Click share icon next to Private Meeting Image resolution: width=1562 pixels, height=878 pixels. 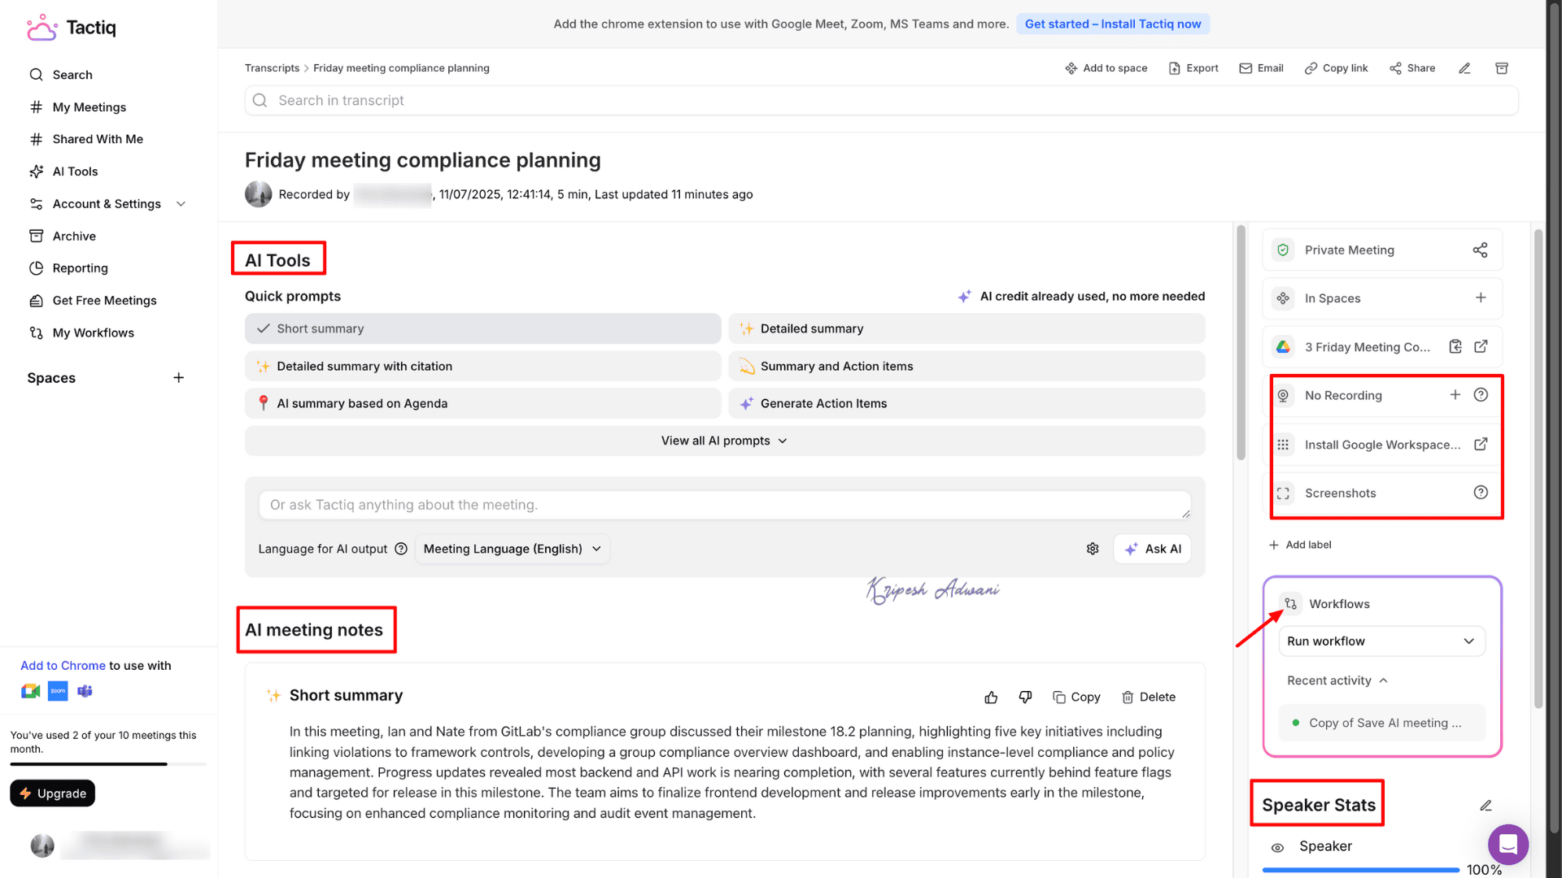pyautogui.click(x=1480, y=250)
